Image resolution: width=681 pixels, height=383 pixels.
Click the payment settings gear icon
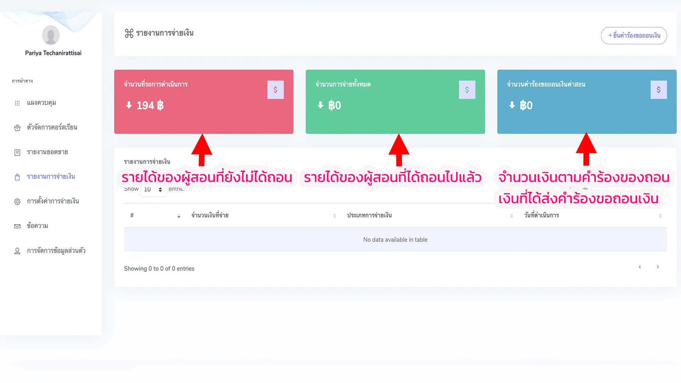coord(17,201)
